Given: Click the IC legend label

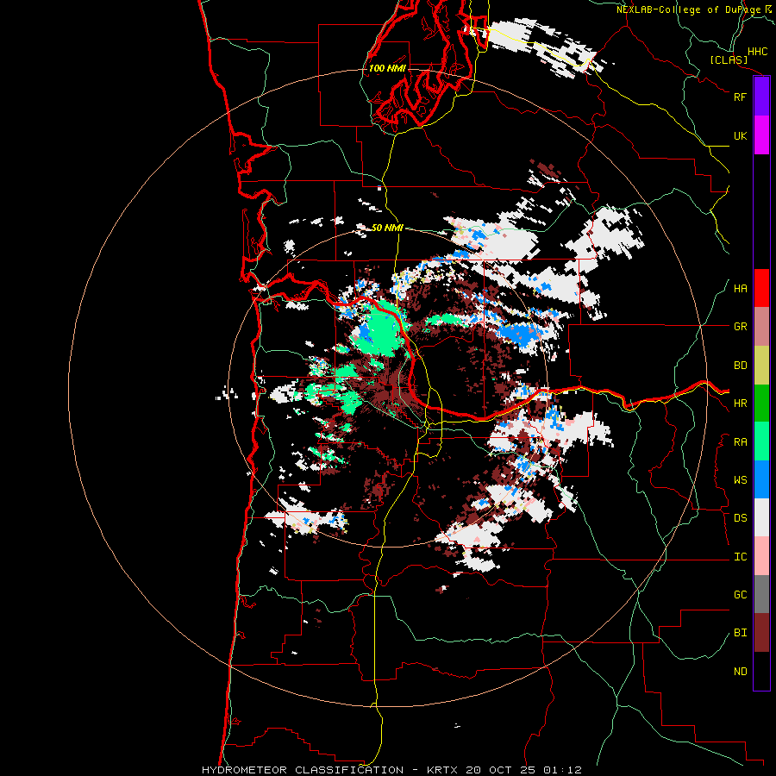Looking at the screenshot, I should pyautogui.click(x=740, y=557).
